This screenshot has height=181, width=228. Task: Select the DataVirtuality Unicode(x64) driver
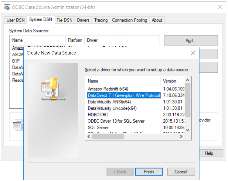pyautogui.click(x=112, y=108)
